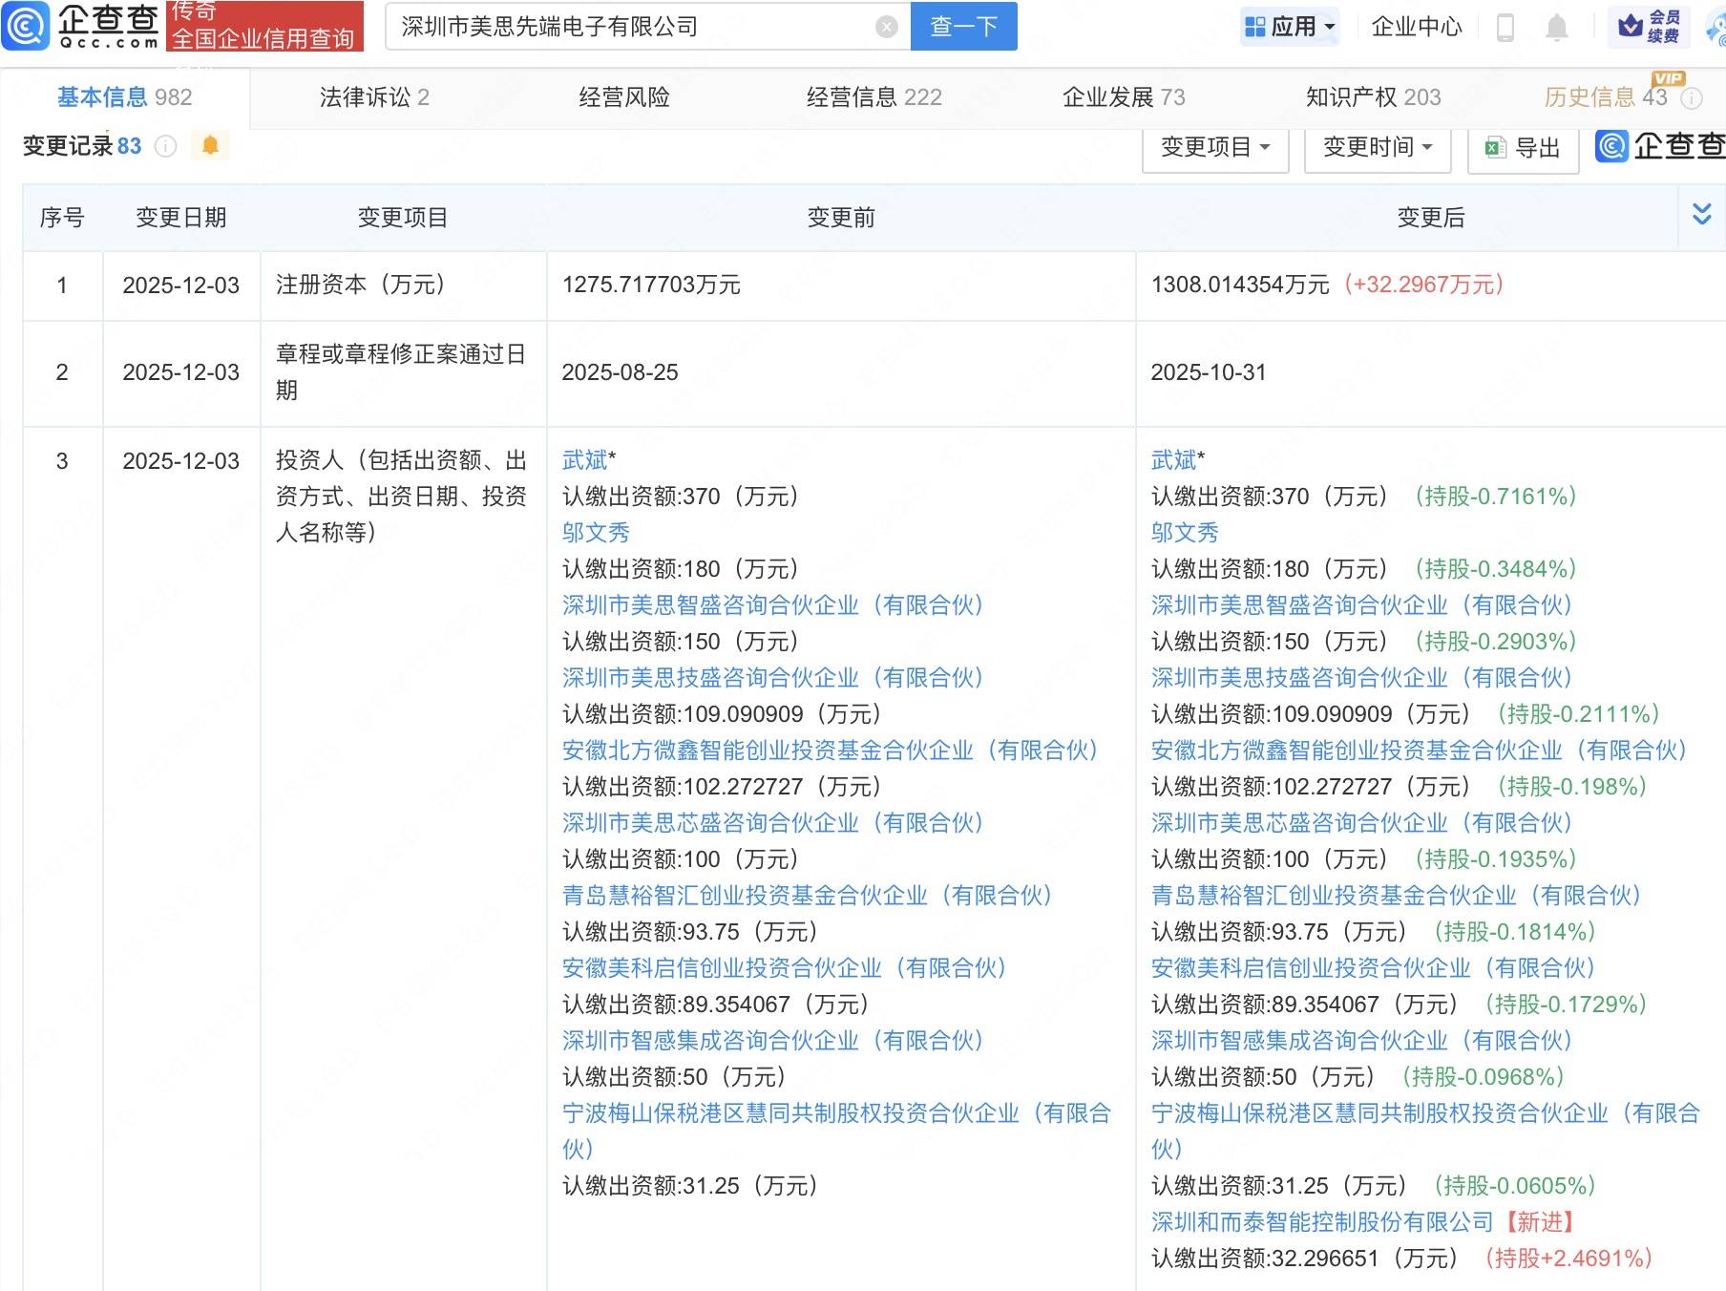Screen dimensions: 1726x1291
Task: Open 深圳和而泰智能控制股份有限公司 link
Action: click(x=1321, y=1222)
